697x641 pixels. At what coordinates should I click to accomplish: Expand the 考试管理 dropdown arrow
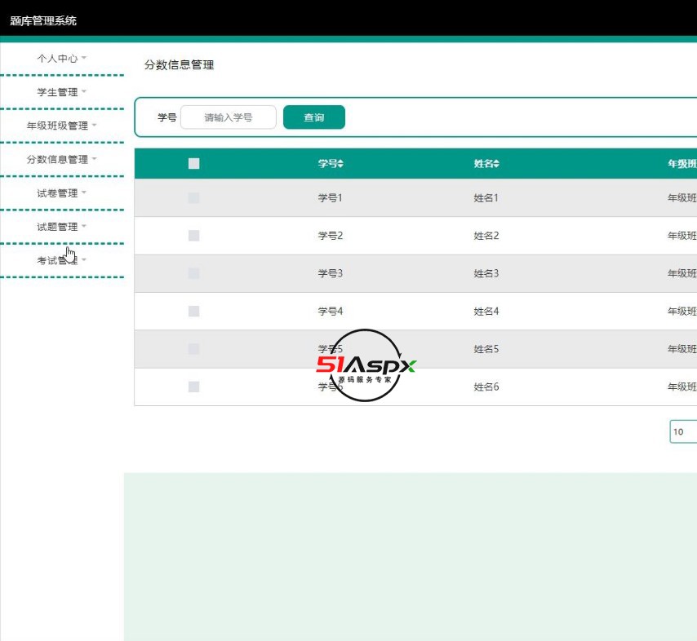click(84, 260)
